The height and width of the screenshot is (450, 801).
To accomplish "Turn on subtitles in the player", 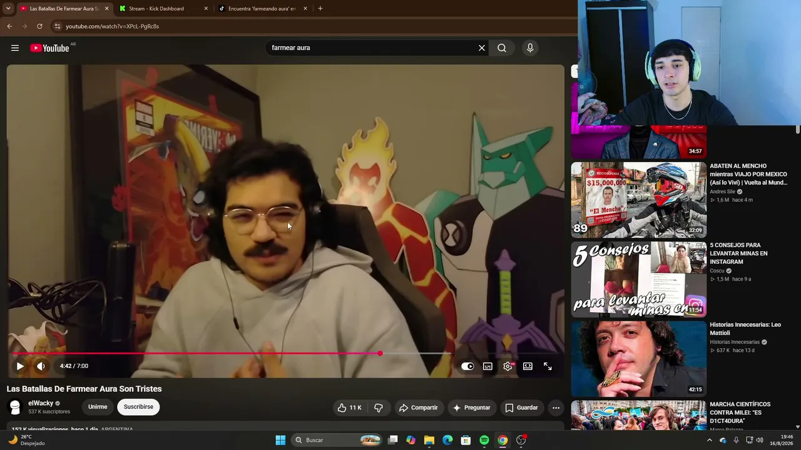I will (487, 366).
